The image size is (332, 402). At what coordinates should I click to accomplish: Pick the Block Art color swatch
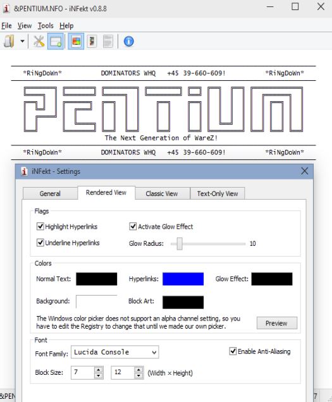[x=183, y=302]
